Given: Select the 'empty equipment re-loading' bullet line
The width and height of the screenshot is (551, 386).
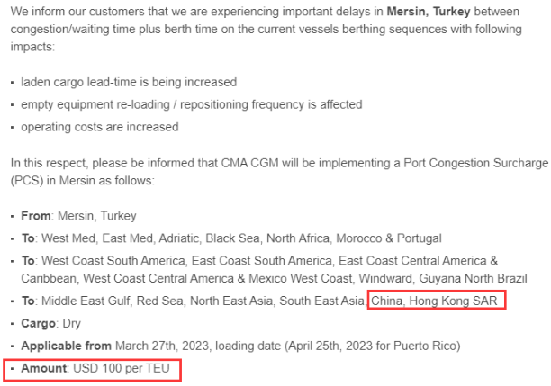Looking at the screenshot, I should [x=192, y=104].
